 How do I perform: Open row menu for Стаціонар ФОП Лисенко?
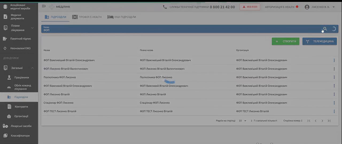click(334, 103)
